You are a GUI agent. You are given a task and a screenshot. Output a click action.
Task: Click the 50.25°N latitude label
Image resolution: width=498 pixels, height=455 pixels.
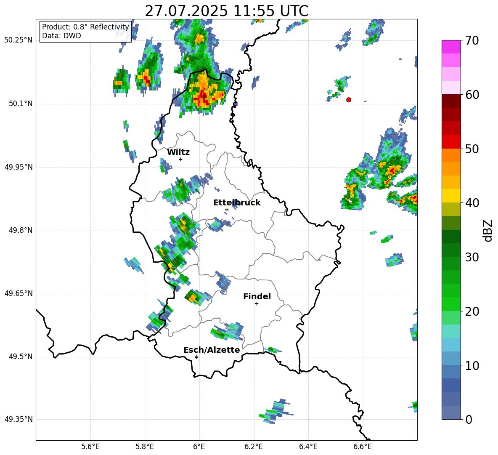(x=19, y=40)
